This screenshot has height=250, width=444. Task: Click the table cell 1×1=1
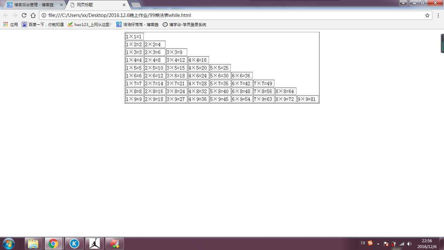135,36
